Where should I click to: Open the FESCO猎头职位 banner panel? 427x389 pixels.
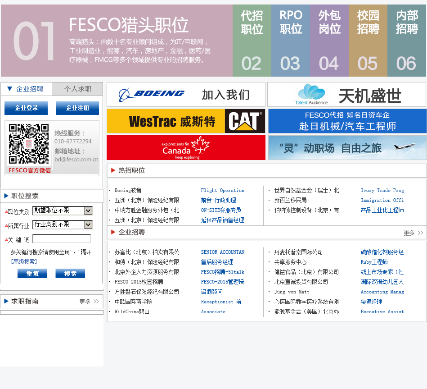coord(117,41)
